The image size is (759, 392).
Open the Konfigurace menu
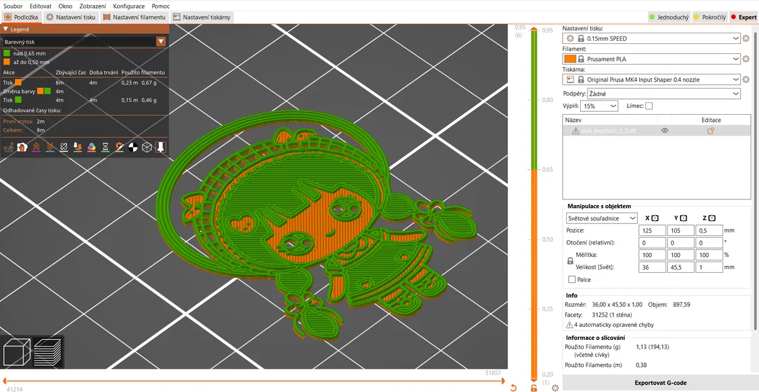pyautogui.click(x=129, y=6)
